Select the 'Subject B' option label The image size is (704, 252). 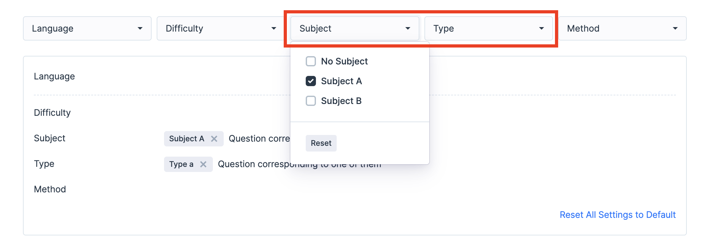[x=341, y=101]
